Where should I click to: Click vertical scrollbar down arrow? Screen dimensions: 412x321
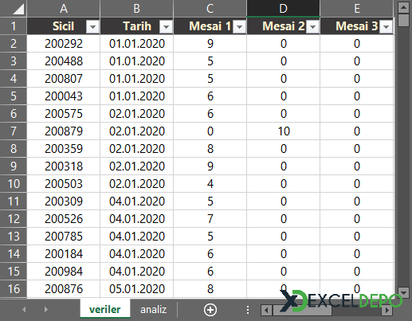[x=403, y=293]
